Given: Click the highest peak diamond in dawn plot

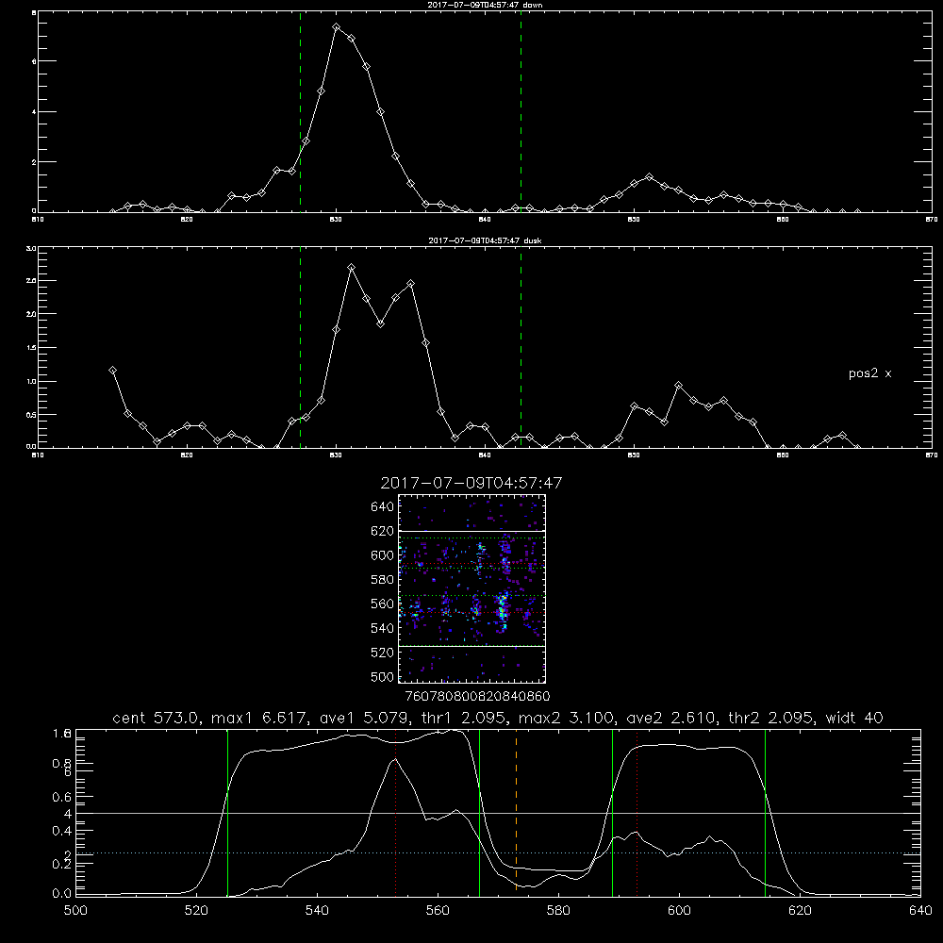Looking at the screenshot, I should [x=337, y=27].
